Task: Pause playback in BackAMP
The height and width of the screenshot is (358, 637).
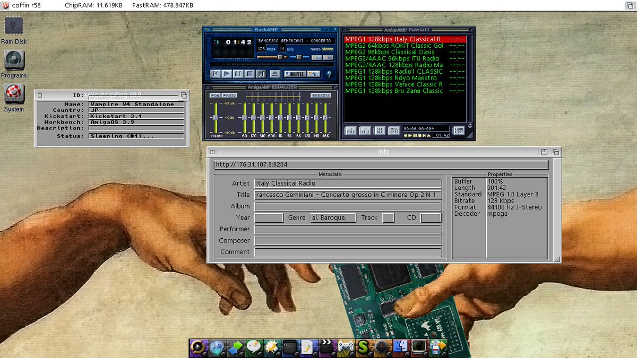Action: click(238, 74)
